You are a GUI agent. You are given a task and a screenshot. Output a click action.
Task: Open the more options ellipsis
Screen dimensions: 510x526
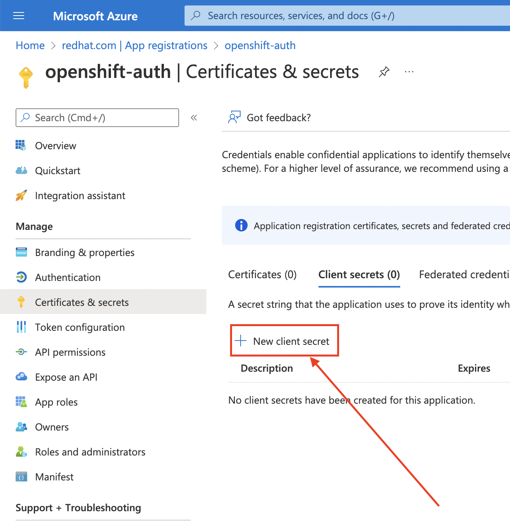click(x=409, y=72)
